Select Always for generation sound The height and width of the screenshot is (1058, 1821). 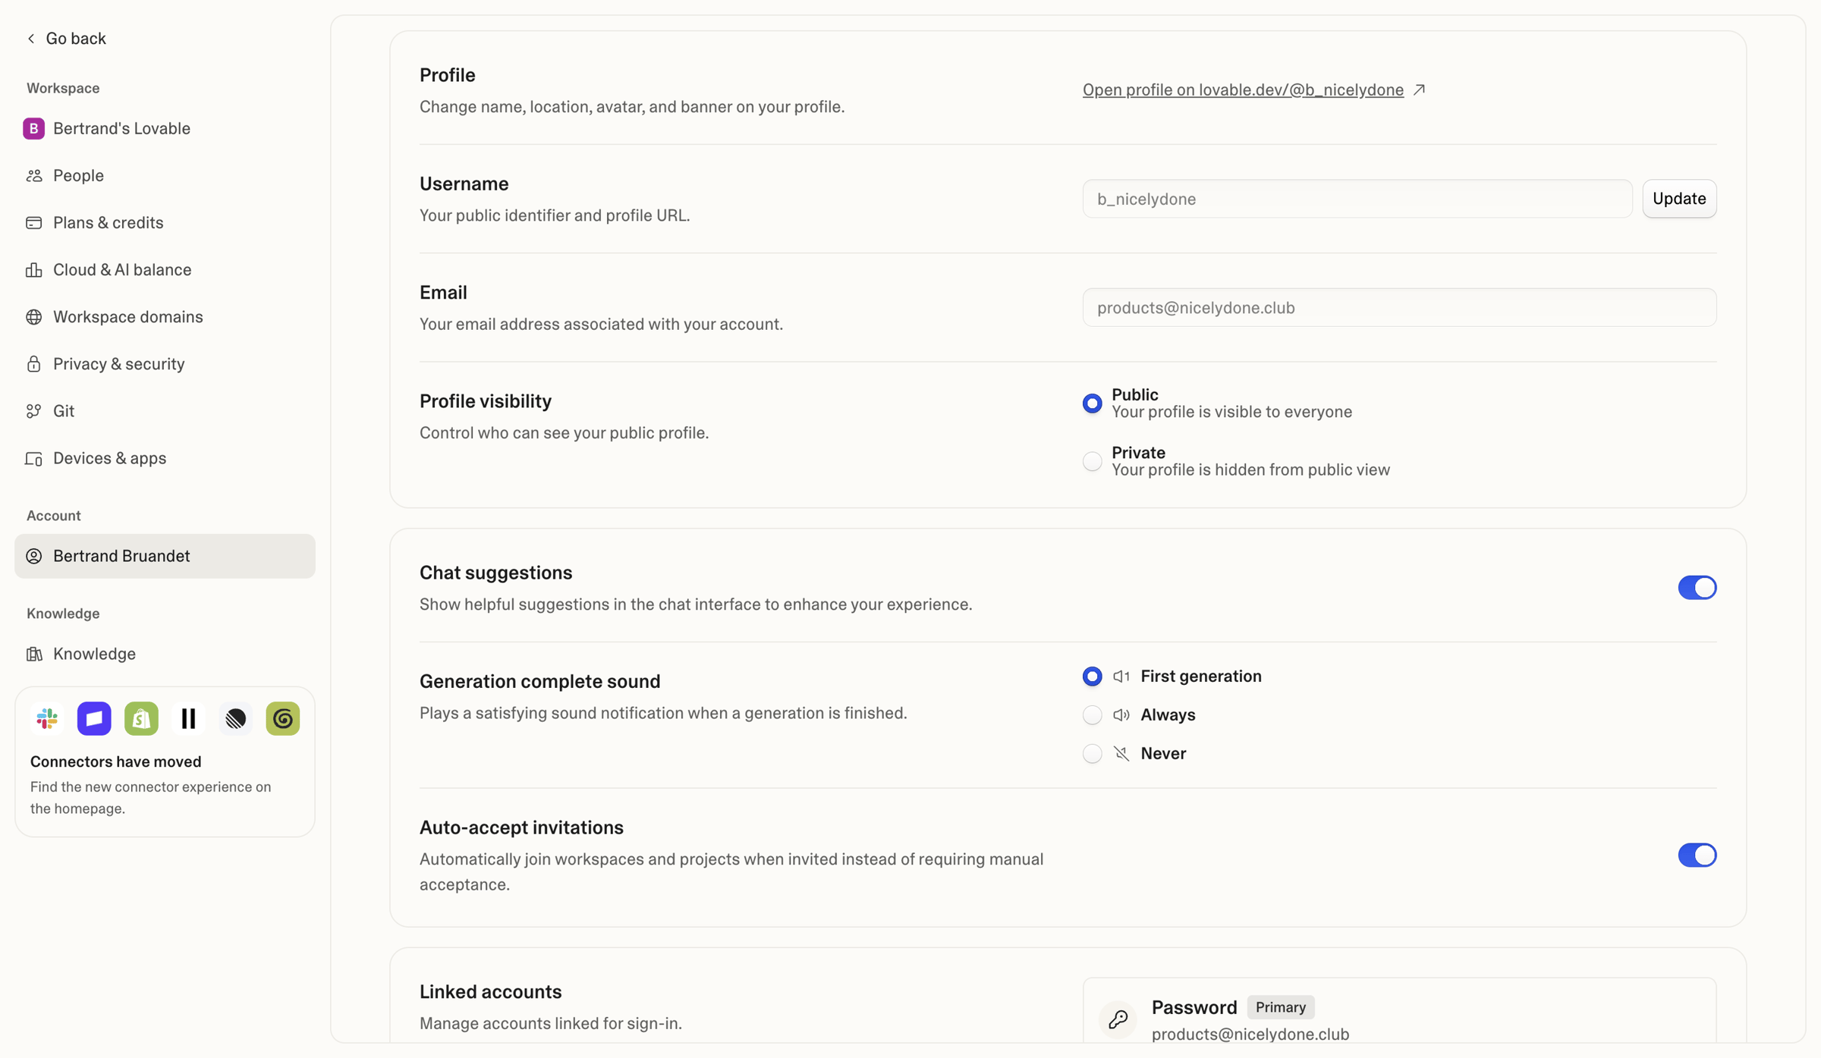click(x=1092, y=715)
